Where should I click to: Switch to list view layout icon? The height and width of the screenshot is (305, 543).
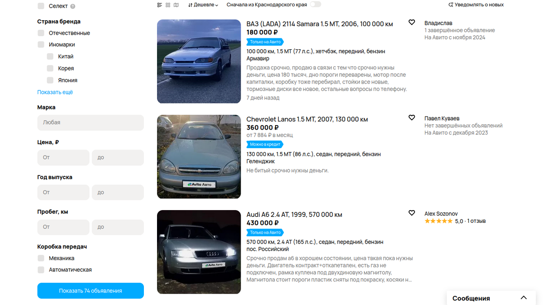click(160, 5)
